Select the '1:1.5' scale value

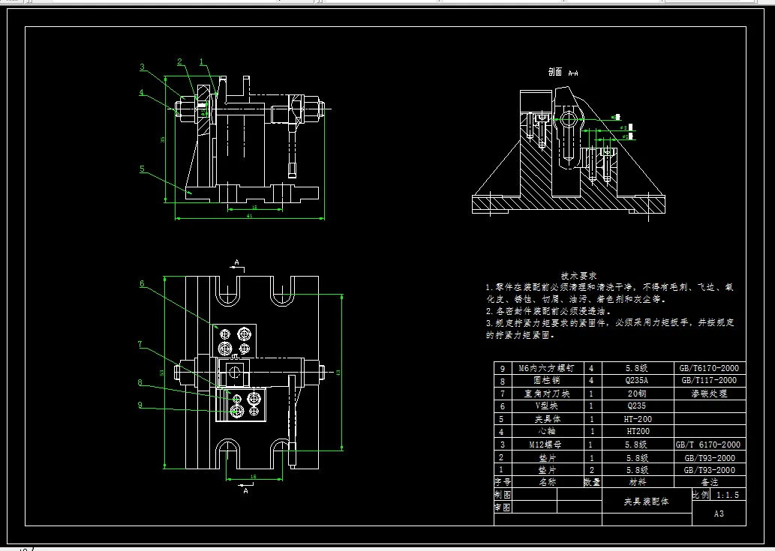pyautogui.click(x=728, y=495)
